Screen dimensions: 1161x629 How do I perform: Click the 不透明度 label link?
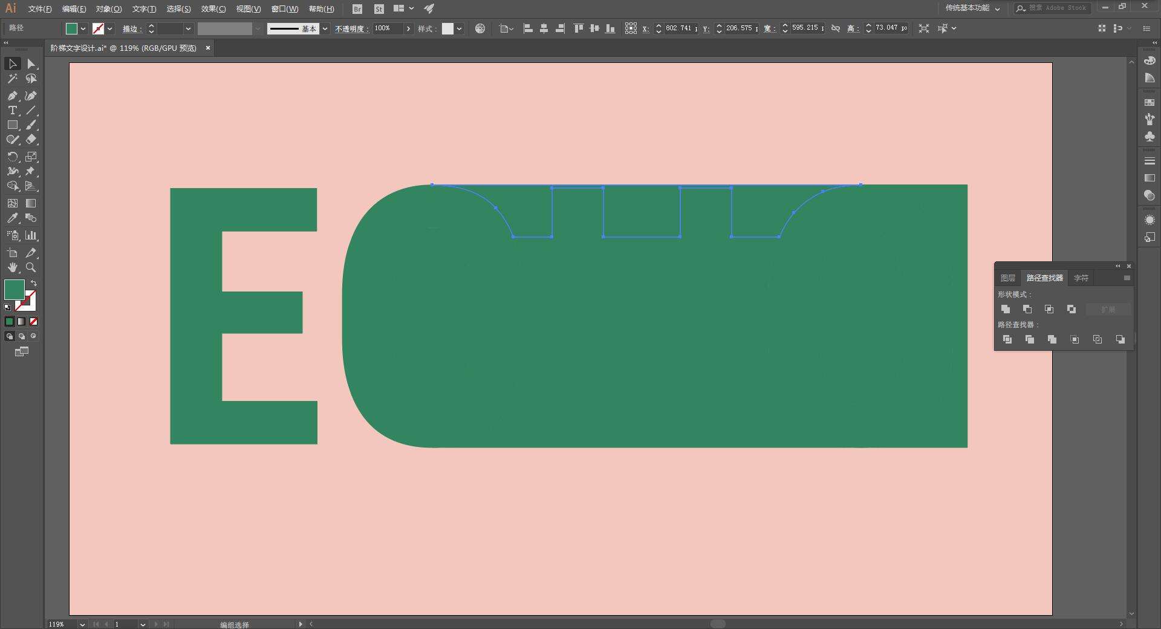tap(351, 28)
